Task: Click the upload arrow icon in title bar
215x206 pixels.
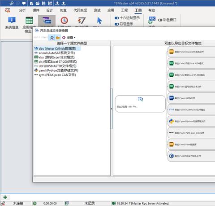Action: click(x=64, y=3)
